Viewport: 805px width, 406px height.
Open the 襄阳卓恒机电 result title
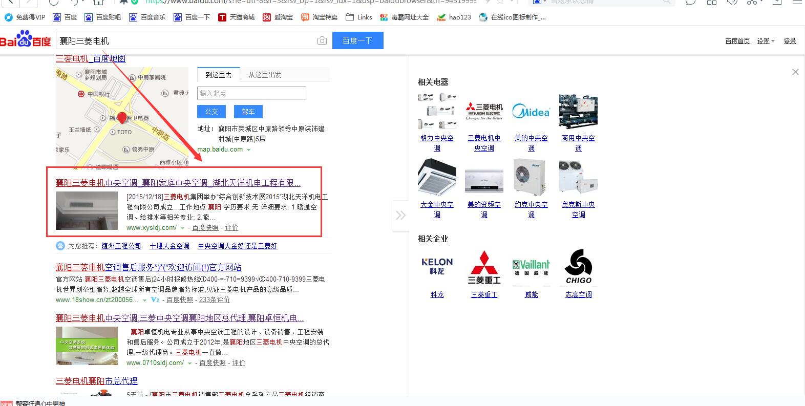click(180, 318)
